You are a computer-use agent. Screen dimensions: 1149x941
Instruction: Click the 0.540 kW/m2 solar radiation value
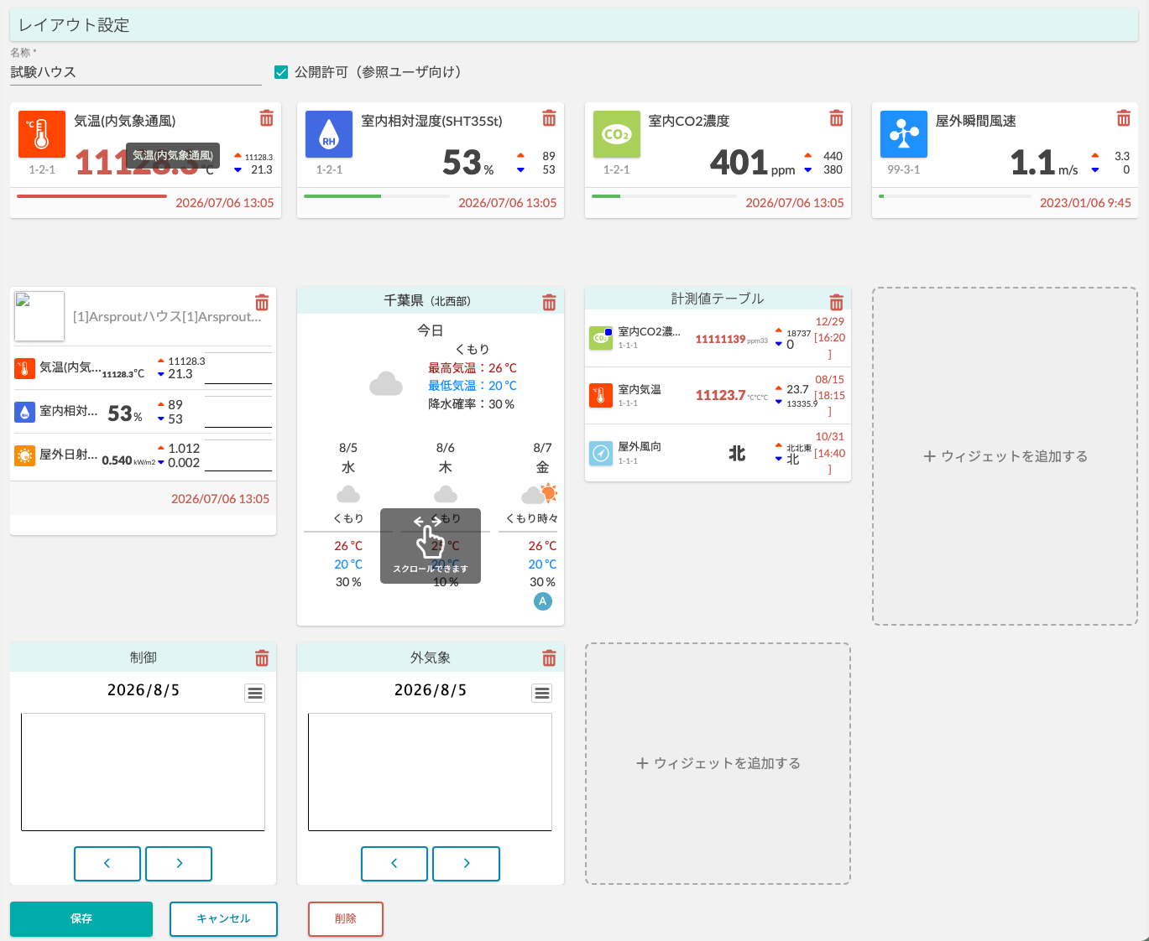point(128,460)
